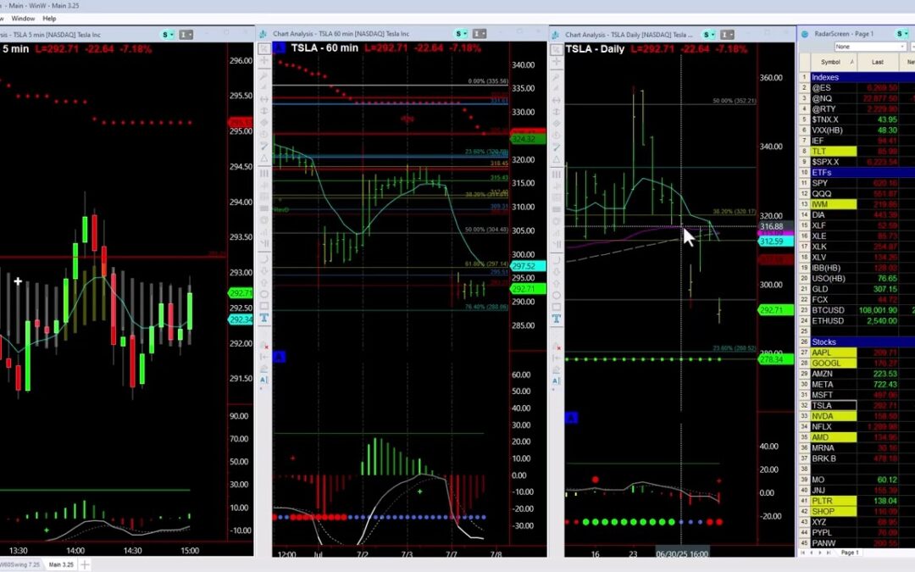The height and width of the screenshot is (572, 915).
Task: Open symbol link dropdown on 5 min chart
Action: click(x=168, y=35)
